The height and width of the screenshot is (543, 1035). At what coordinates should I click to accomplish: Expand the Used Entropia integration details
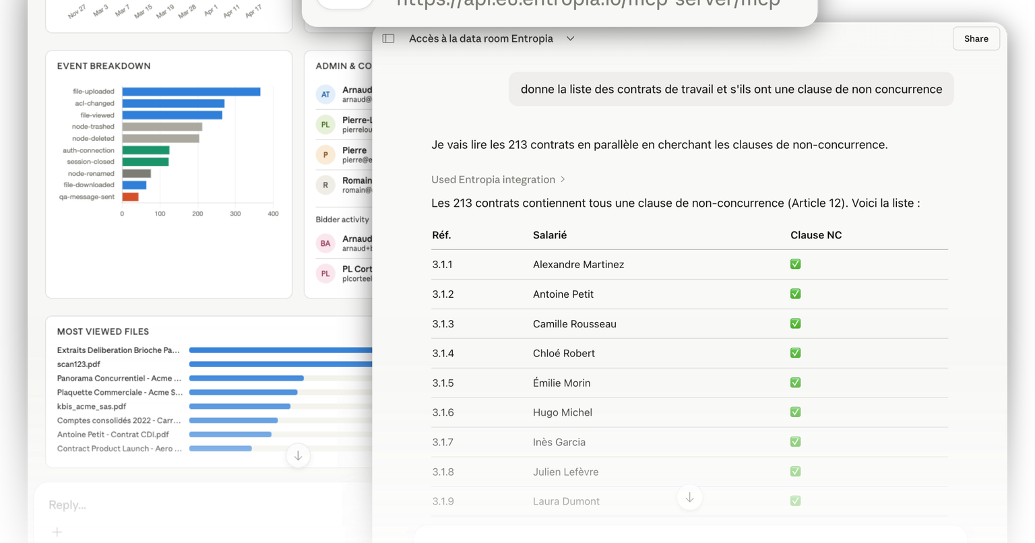[498, 179]
